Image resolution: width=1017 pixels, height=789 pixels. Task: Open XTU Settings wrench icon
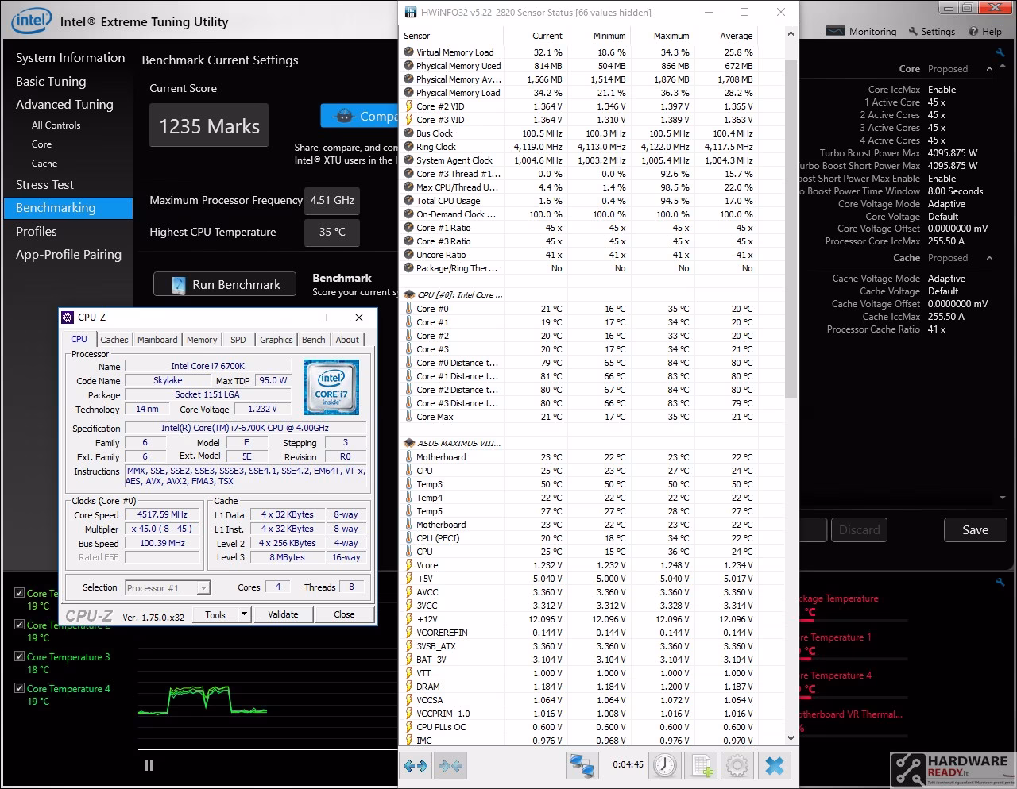point(913,32)
